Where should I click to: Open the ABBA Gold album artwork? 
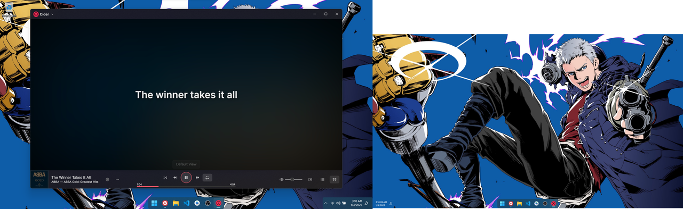click(39, 179)
